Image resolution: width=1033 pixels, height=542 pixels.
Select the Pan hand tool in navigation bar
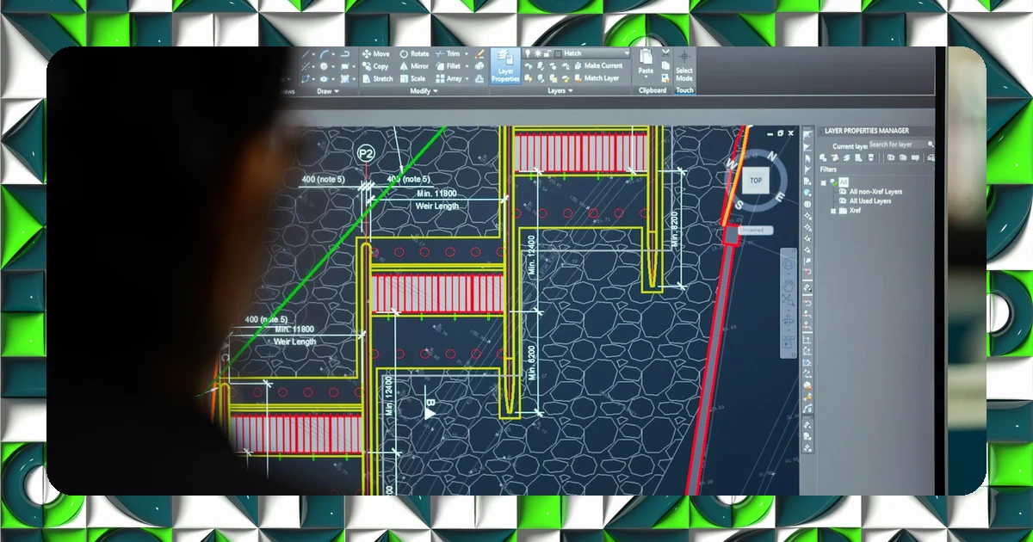[788, 286]
